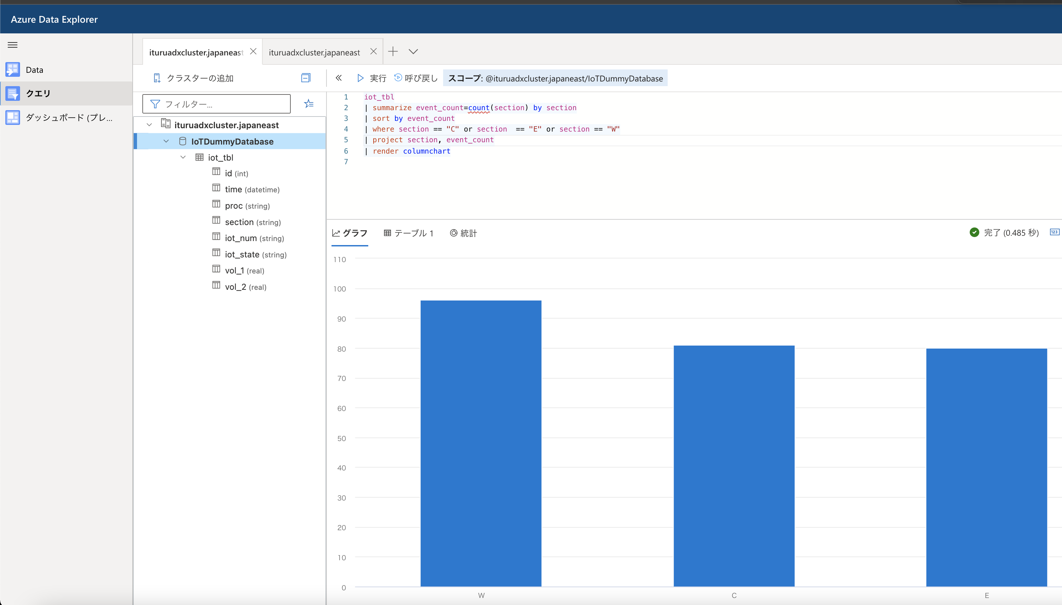The height and width of the screenshot is (605, 1062).
Task: Collapse the connection pane with double chevron
Action: 339,78
